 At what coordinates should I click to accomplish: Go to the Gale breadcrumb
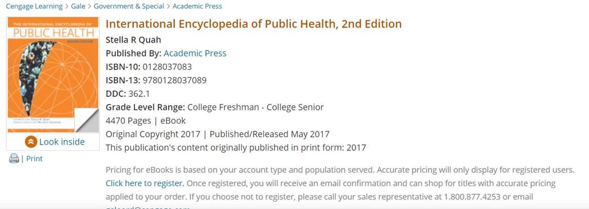[x=78, y=6]
